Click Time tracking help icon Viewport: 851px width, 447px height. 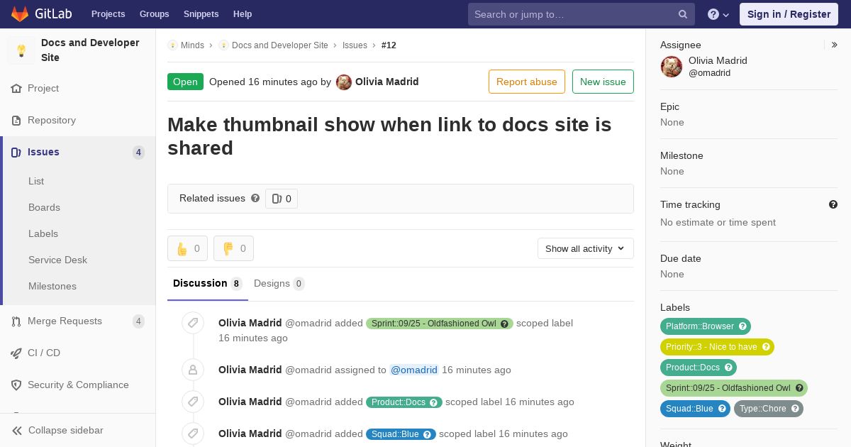pyautogui.click(x=833, y=204)
